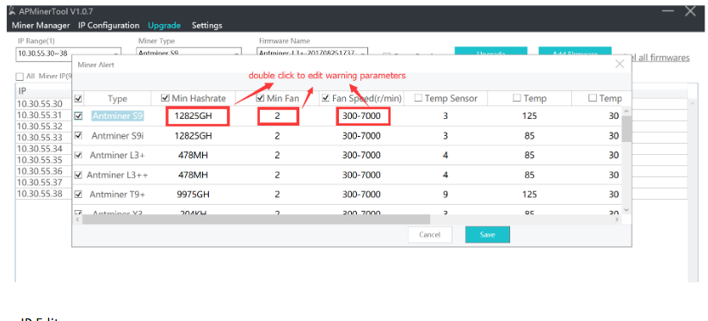Click the vertical scrollbar thumb in alert table
708x321 pixels.
click(x=626, y=129)
